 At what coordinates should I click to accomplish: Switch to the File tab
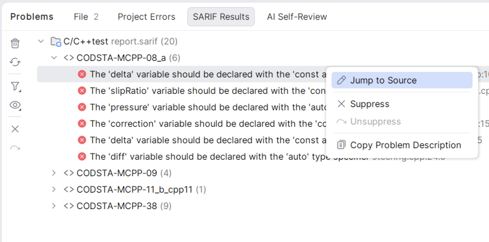(86, 17)
